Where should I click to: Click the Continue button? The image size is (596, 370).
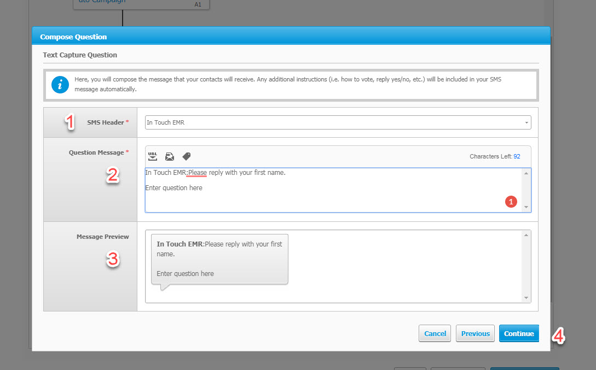point(519,333)
